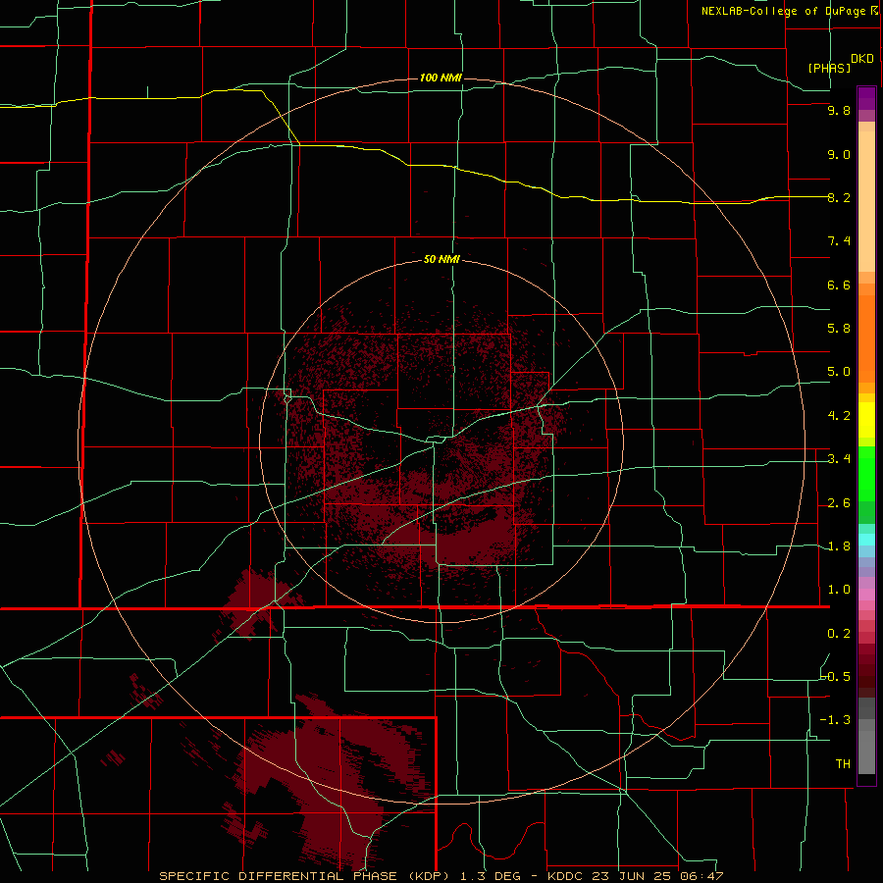Click the 3.4 scale value
This screenshot has width=883, height=883.
(x=839, y=459)
